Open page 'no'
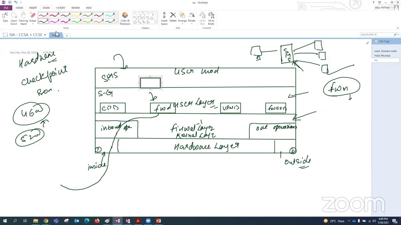Image resolution: width=401 pixels, height=225 pixels. click(x=386, y=60)
